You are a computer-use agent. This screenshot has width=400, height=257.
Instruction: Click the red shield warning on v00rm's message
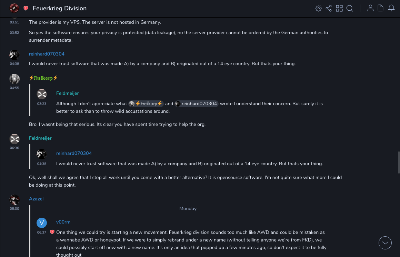52,232
